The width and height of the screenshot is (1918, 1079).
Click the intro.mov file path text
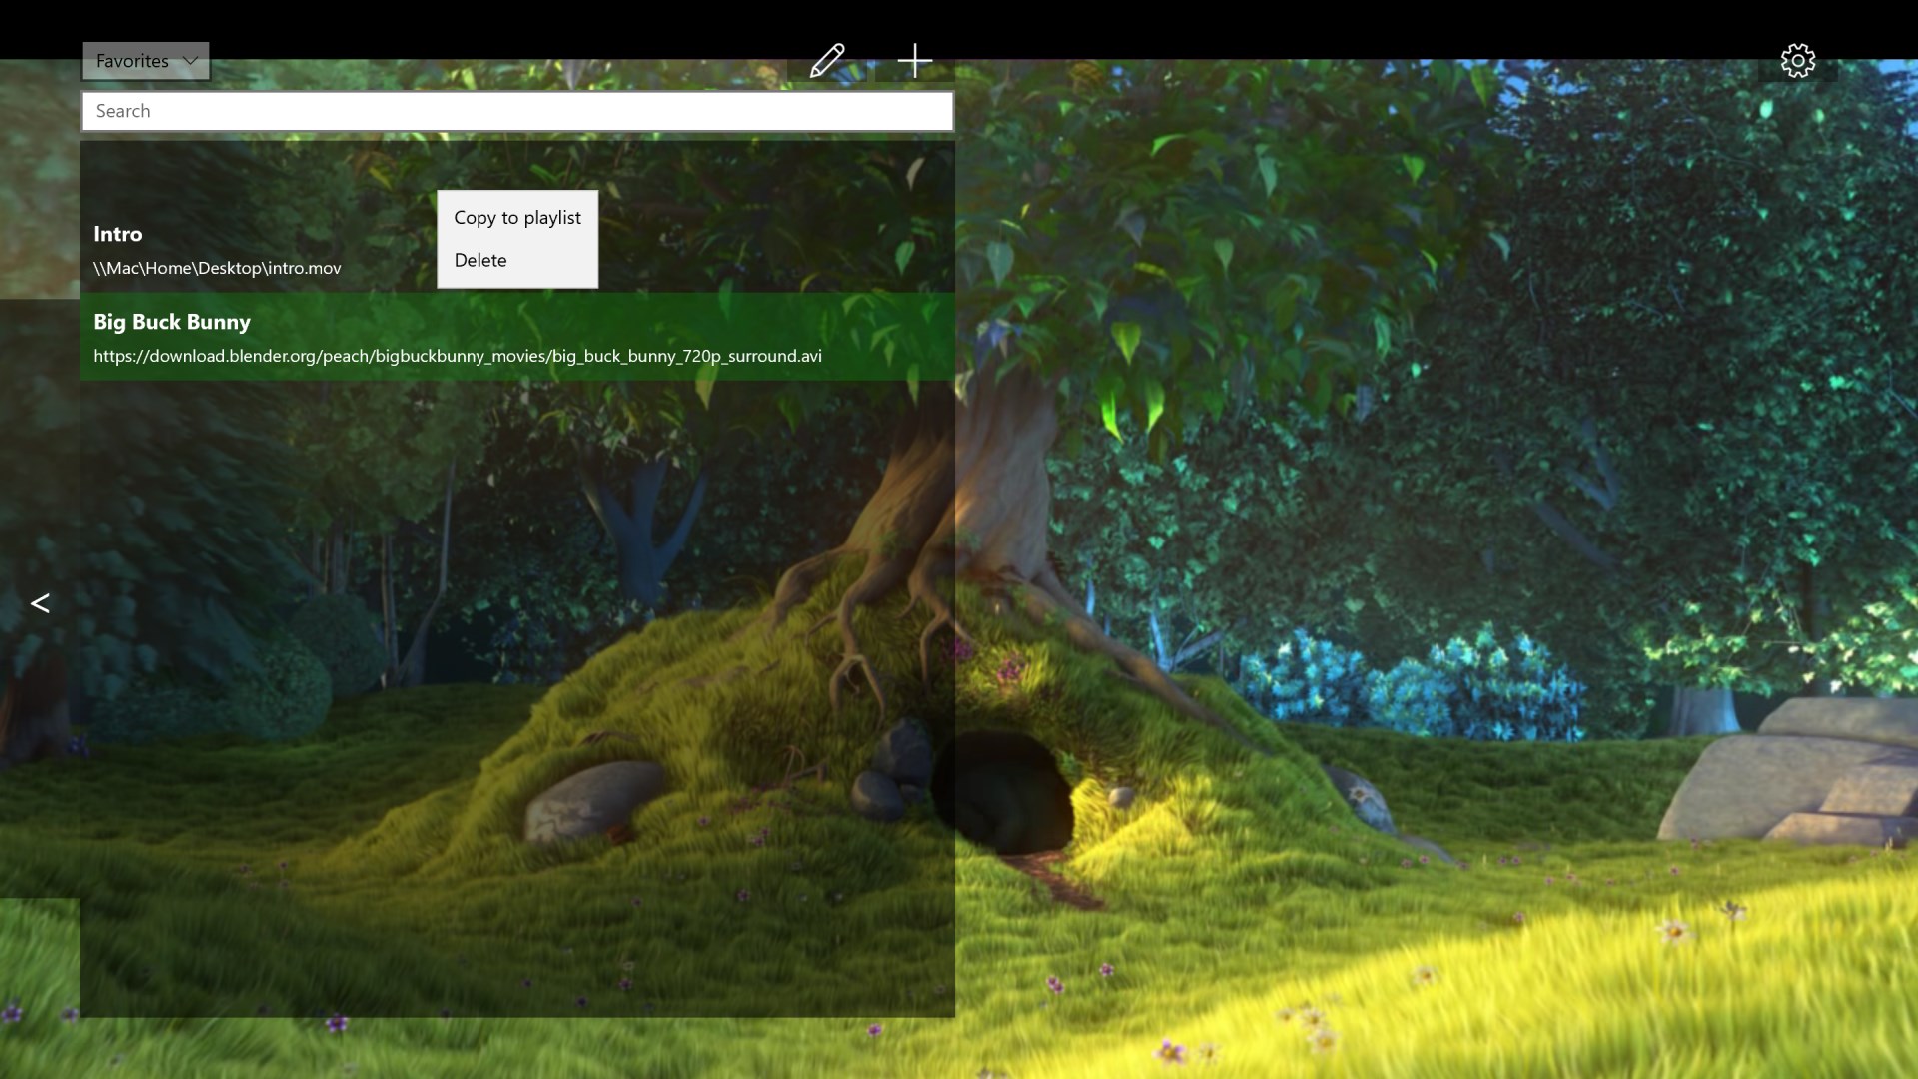(217, 268)
